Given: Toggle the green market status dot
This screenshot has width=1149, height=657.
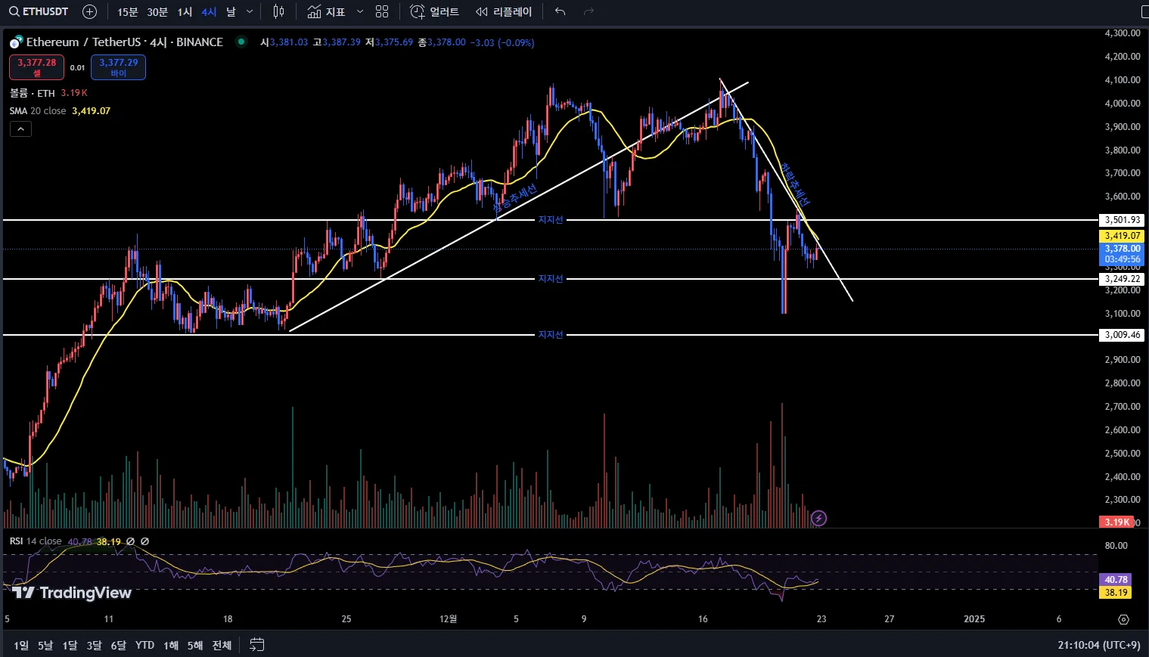Looking at the screenshot, I should [241, 42].
